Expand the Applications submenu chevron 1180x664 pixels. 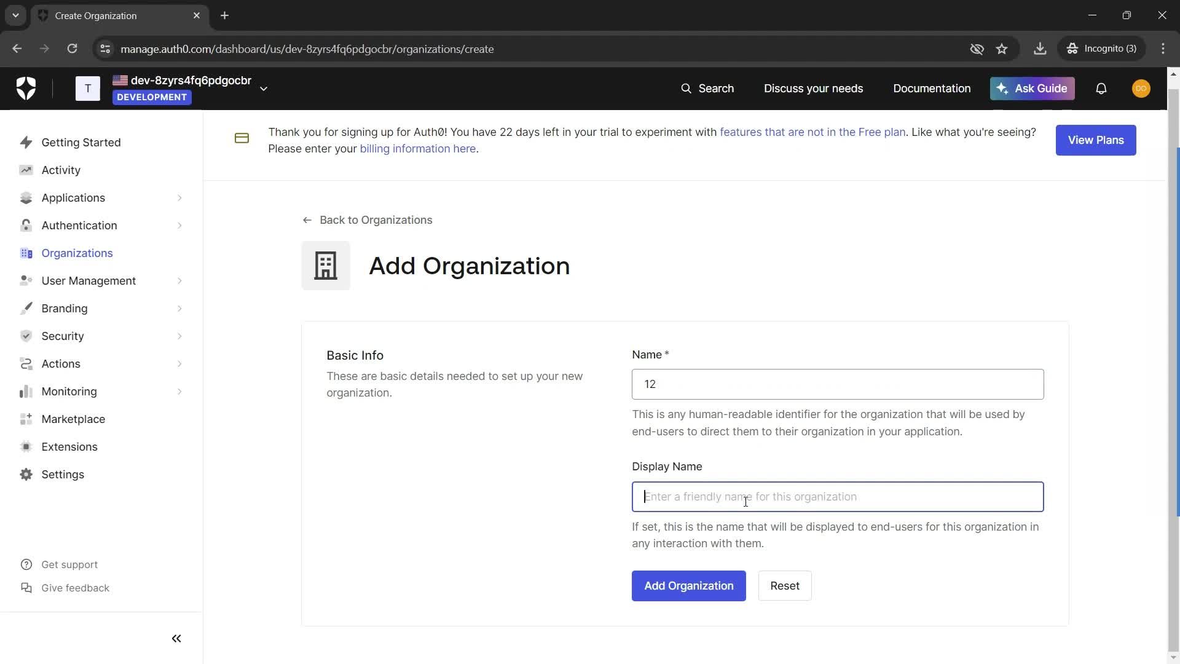point(179,198)
